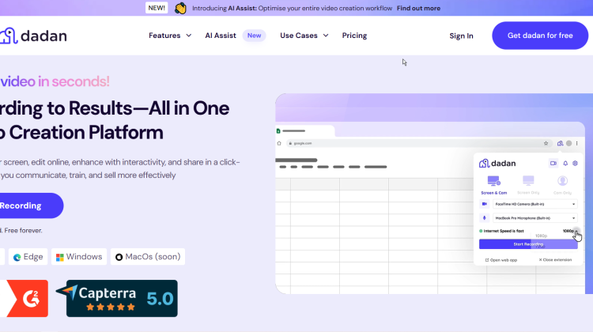This screenshot has width=593, height=332.
Task: Expand the Features menu
Action: 170,36
